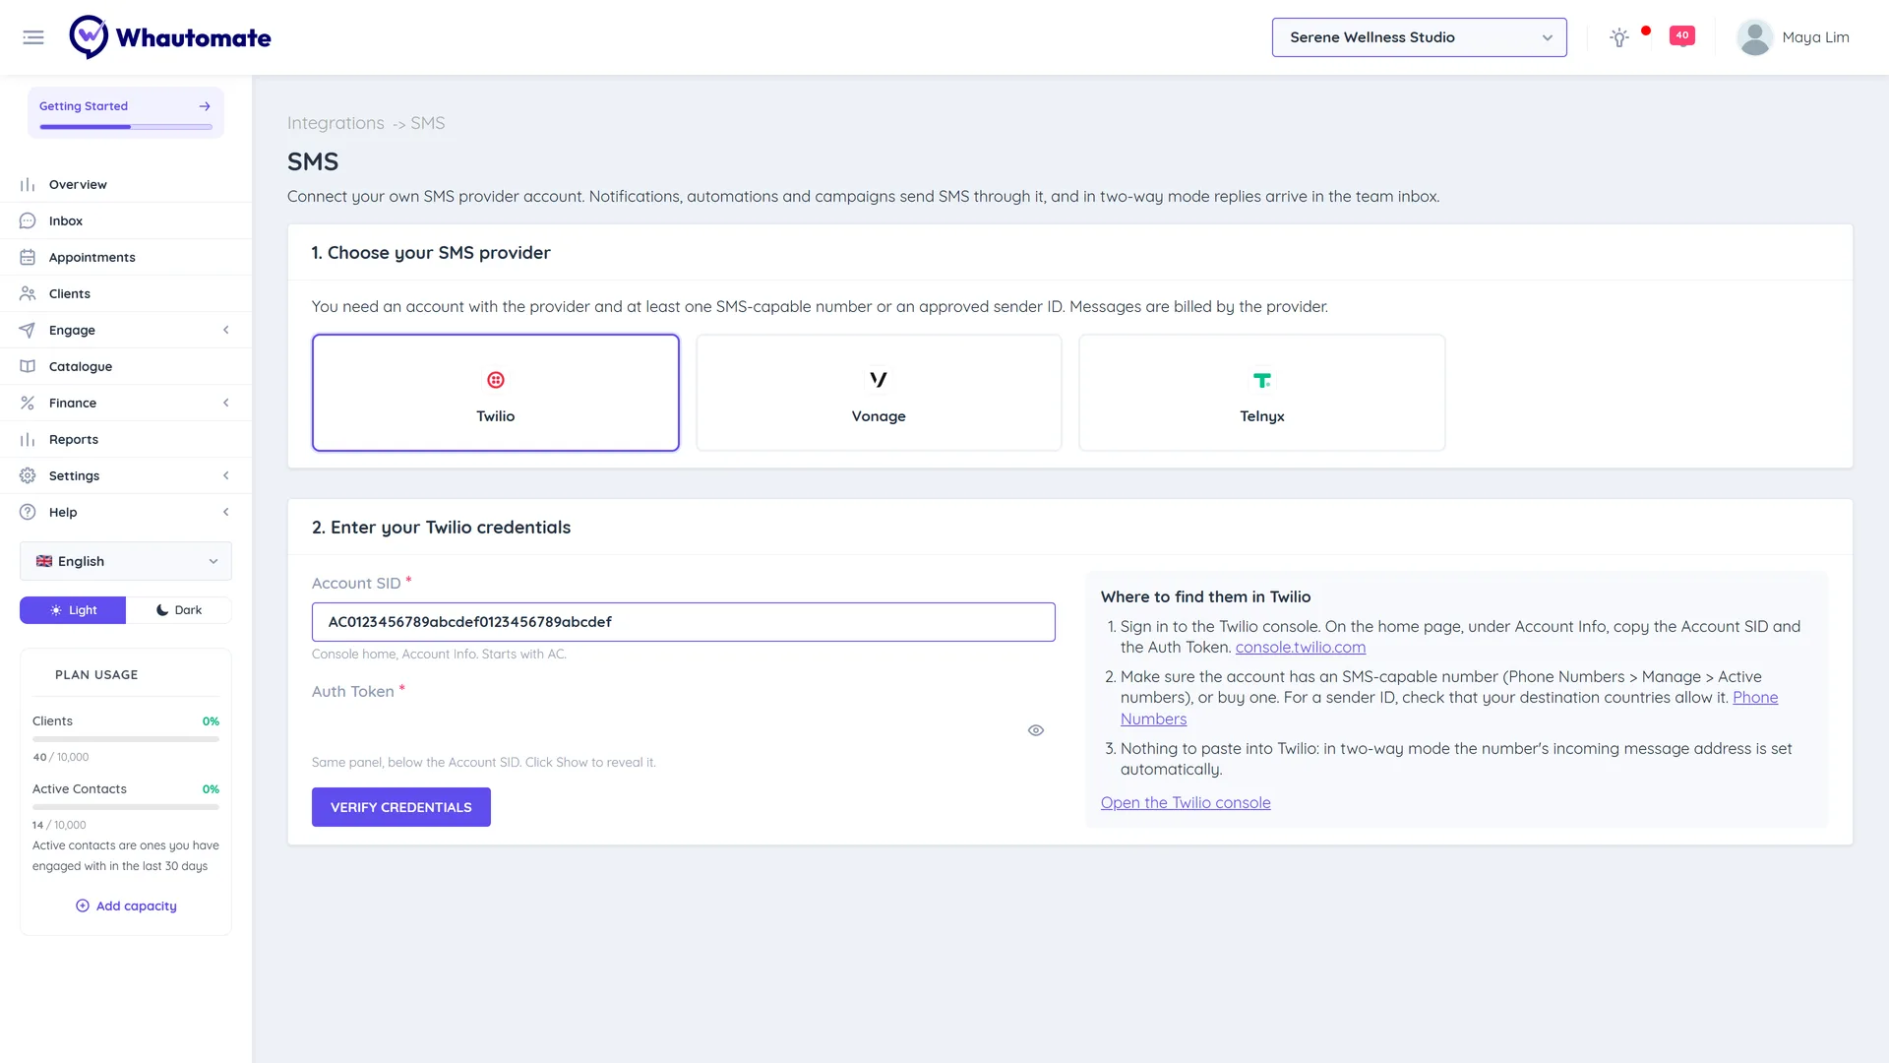Click Maya Lim profile avatar
Screen dimensions: 1889x1063
(1754, 37)
